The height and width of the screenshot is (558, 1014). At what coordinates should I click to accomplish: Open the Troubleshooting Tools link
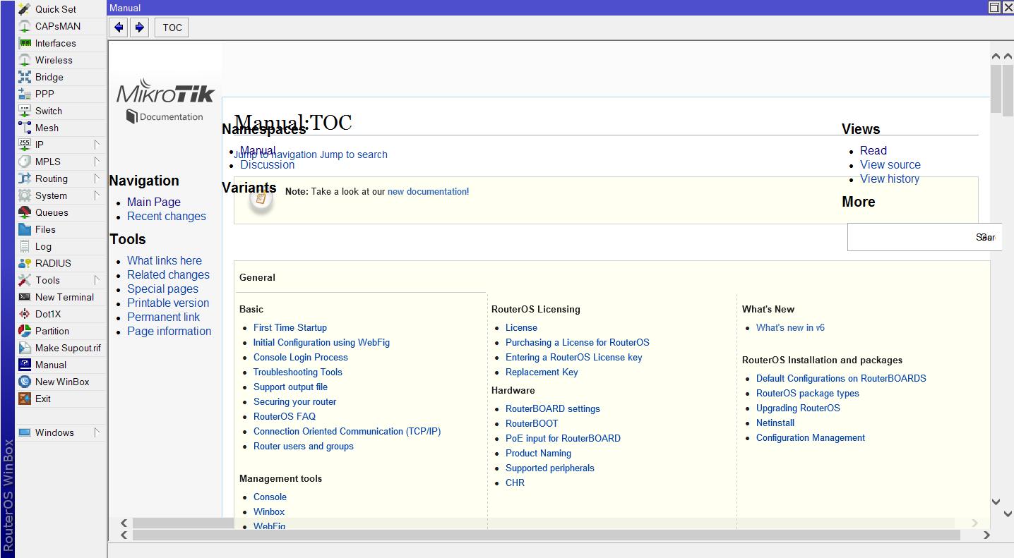pos(298,372)
